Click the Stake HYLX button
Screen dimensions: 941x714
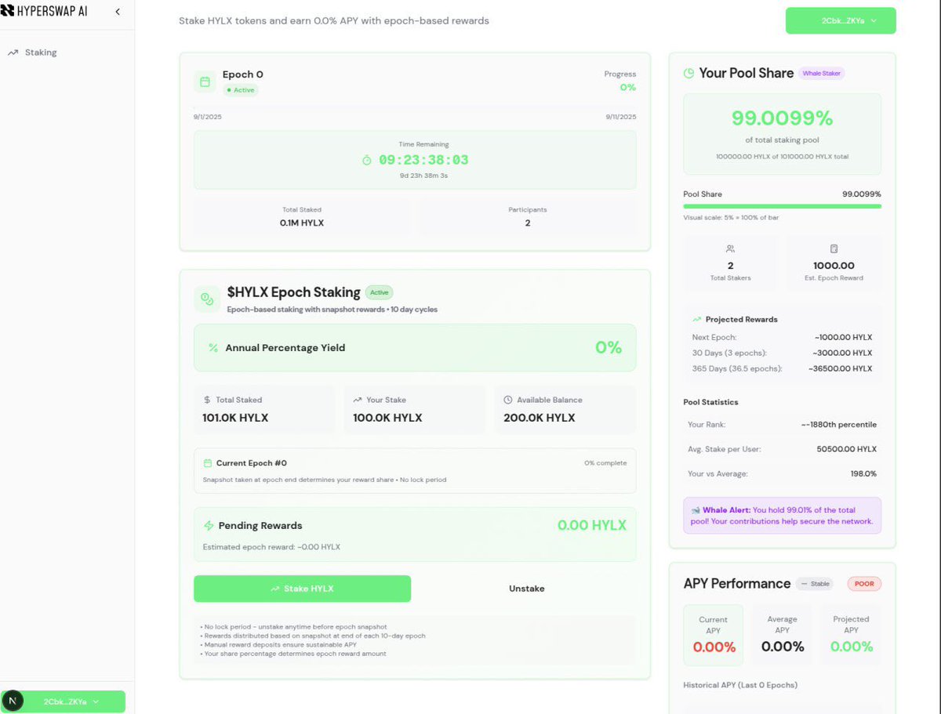302,589
